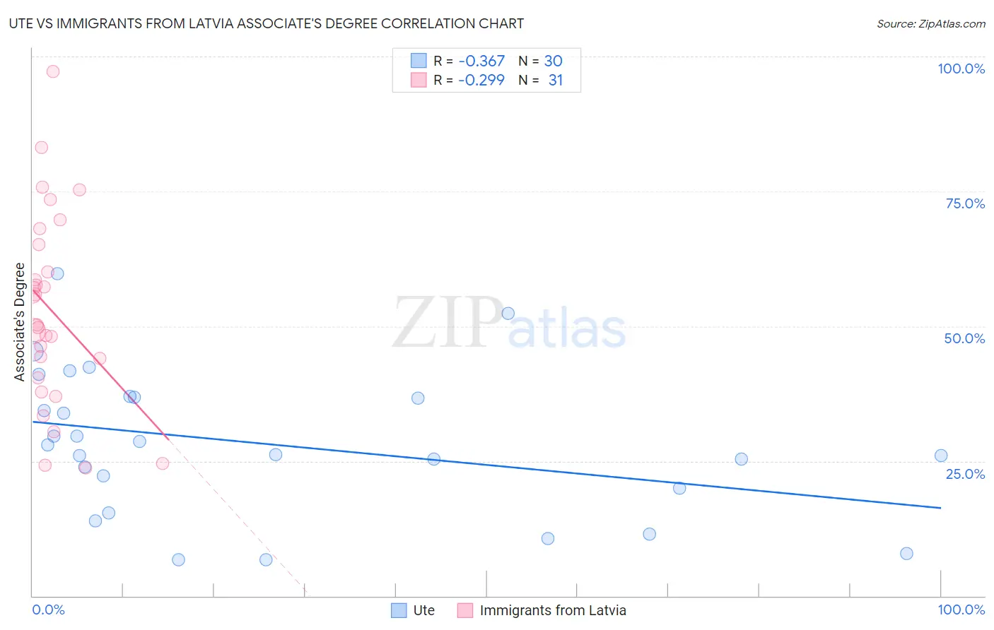Click the 50.0% y-axis label
This screenshot has height=630, width=994.
pyautogui.click(x=964, y=338)
